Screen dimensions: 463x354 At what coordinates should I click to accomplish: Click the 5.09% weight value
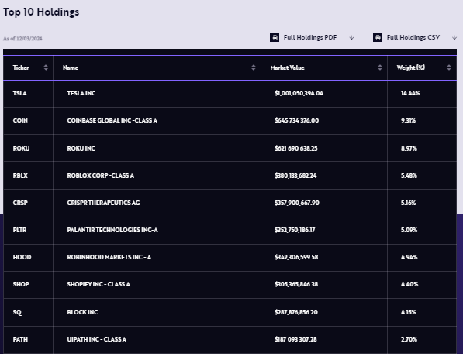pyautogui.click(x=409, y=230)
